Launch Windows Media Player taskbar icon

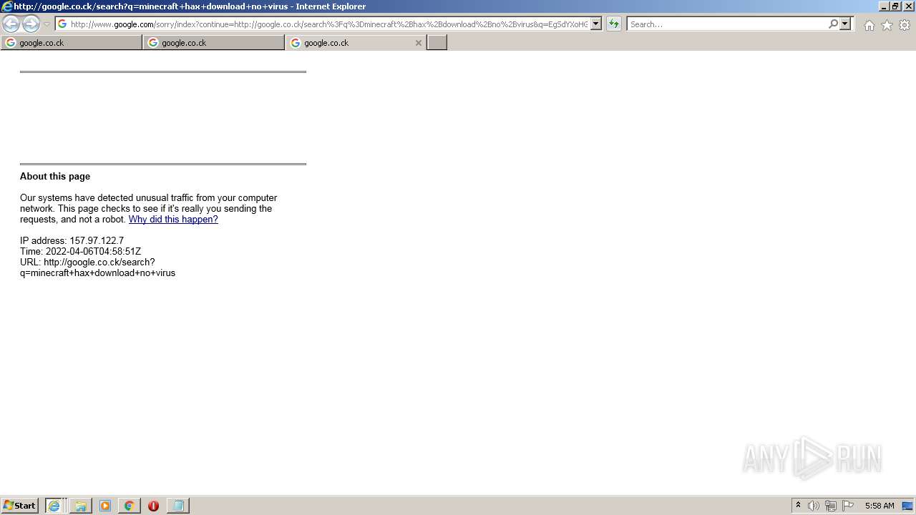105,506
